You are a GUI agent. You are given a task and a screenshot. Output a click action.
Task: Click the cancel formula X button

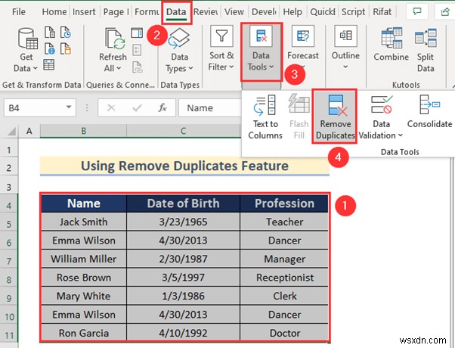[111, 108]
